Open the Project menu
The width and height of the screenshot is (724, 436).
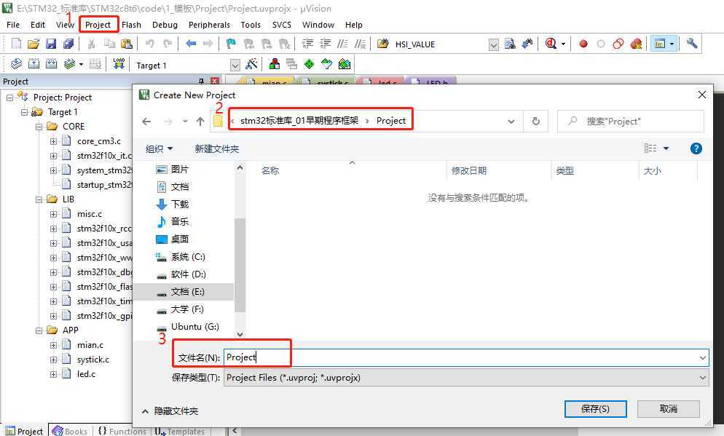[98, 25]
